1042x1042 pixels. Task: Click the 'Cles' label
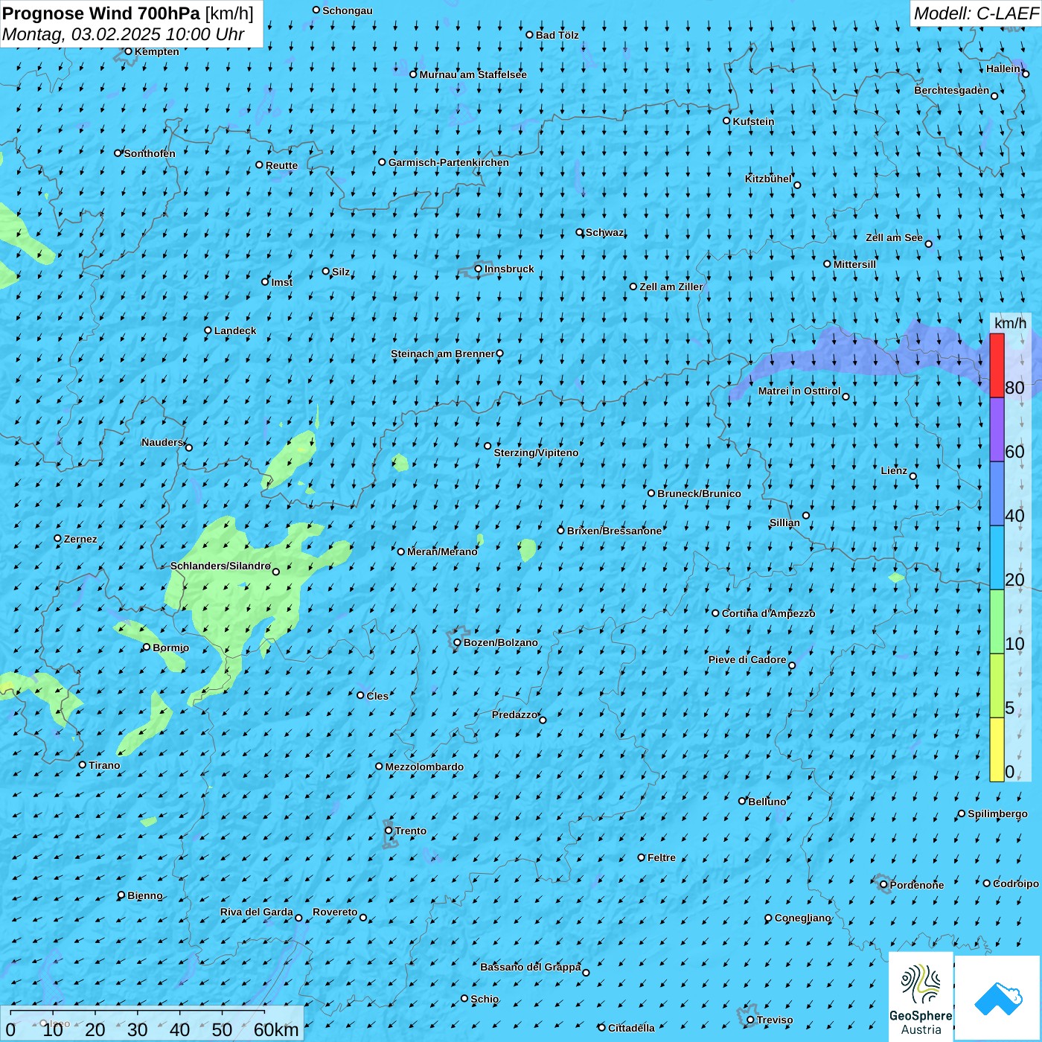(377, 696)
